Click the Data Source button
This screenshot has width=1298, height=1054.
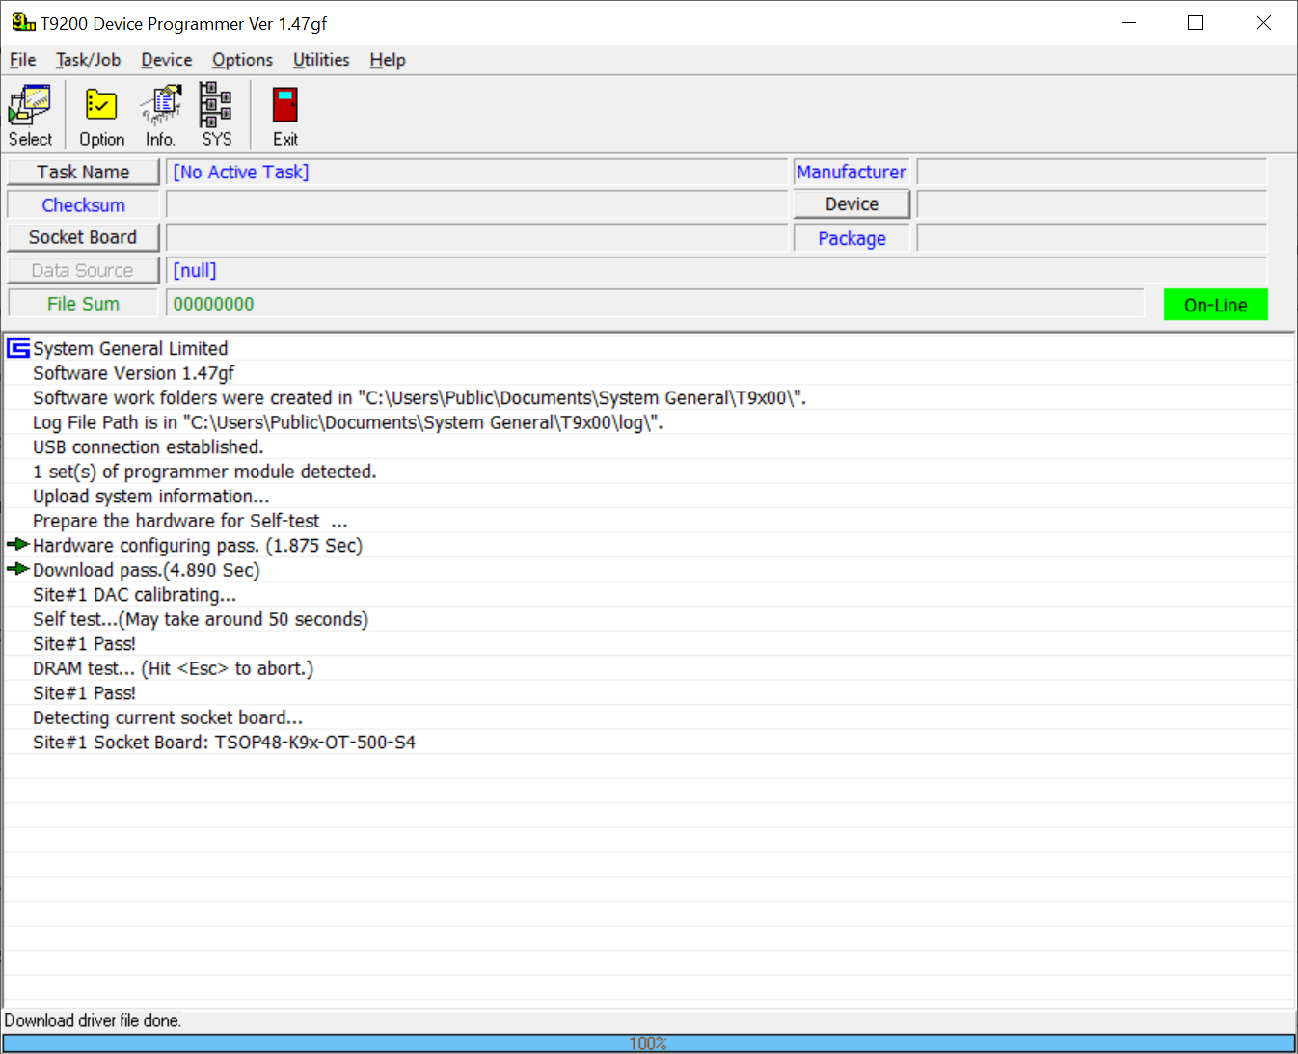click(83, 271)
